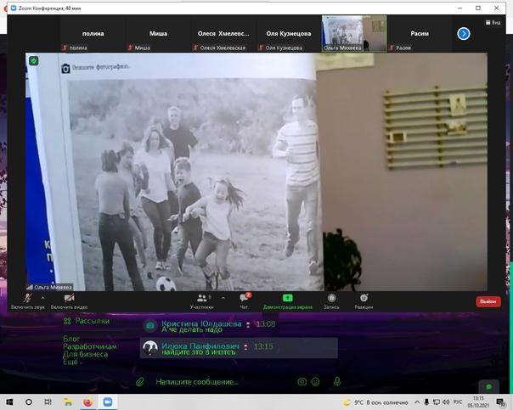Switch to Firefox on the taskbar
This screenshot has height=410, width=513.
point(87,402)
